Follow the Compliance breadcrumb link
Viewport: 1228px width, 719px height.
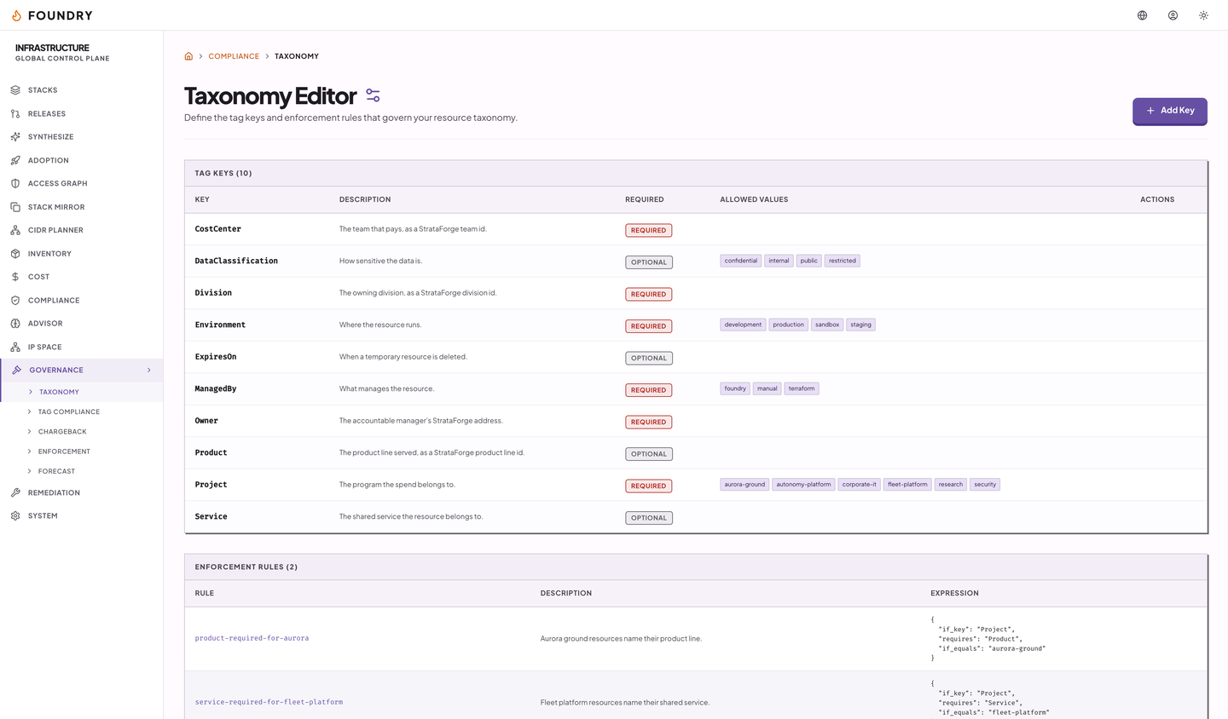234,56
